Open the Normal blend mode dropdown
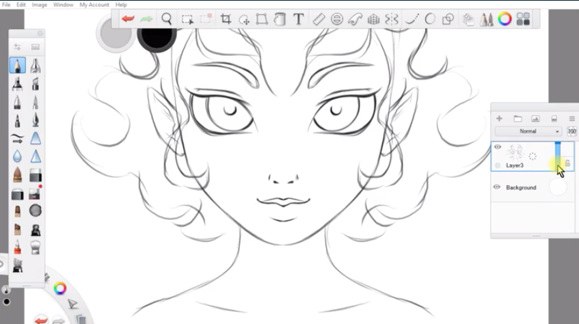The height and width of the screenshot is (324, 579). coord(528,131)
